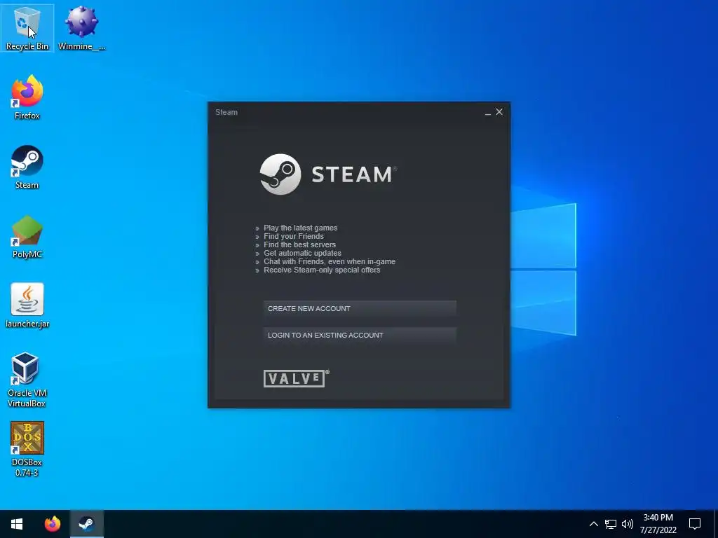The width and height of the screenshot is (718, 538).
Task: Click 'Find the best servers' text
Action: tap(299, 244)
